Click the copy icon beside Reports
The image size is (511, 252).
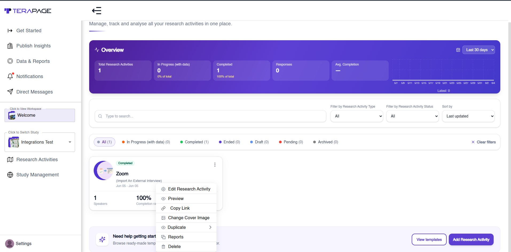[x=163, y=237]
